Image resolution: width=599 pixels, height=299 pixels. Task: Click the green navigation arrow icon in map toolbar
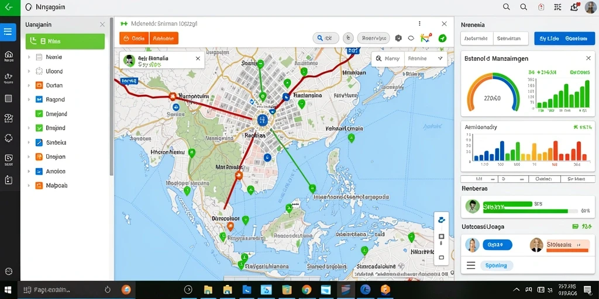[x=442, y=38]
